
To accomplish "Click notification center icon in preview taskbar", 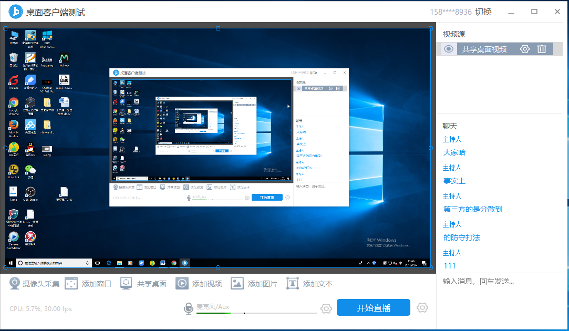I will click(424, 263).
